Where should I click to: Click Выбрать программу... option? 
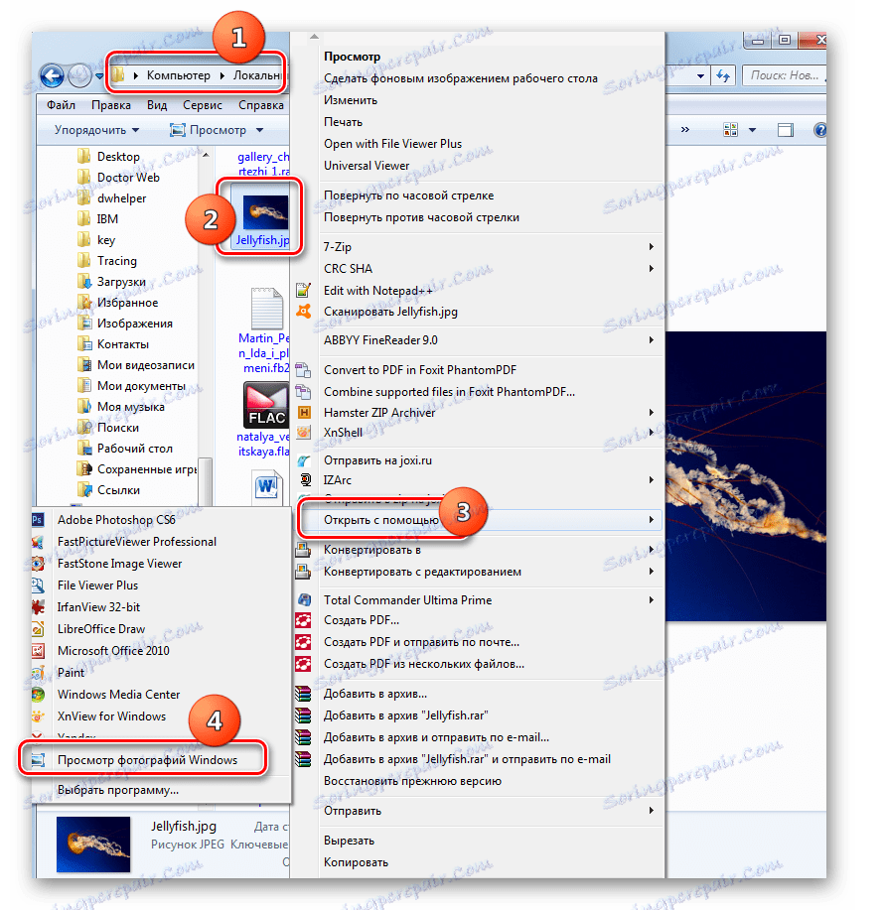click(118, 790)
